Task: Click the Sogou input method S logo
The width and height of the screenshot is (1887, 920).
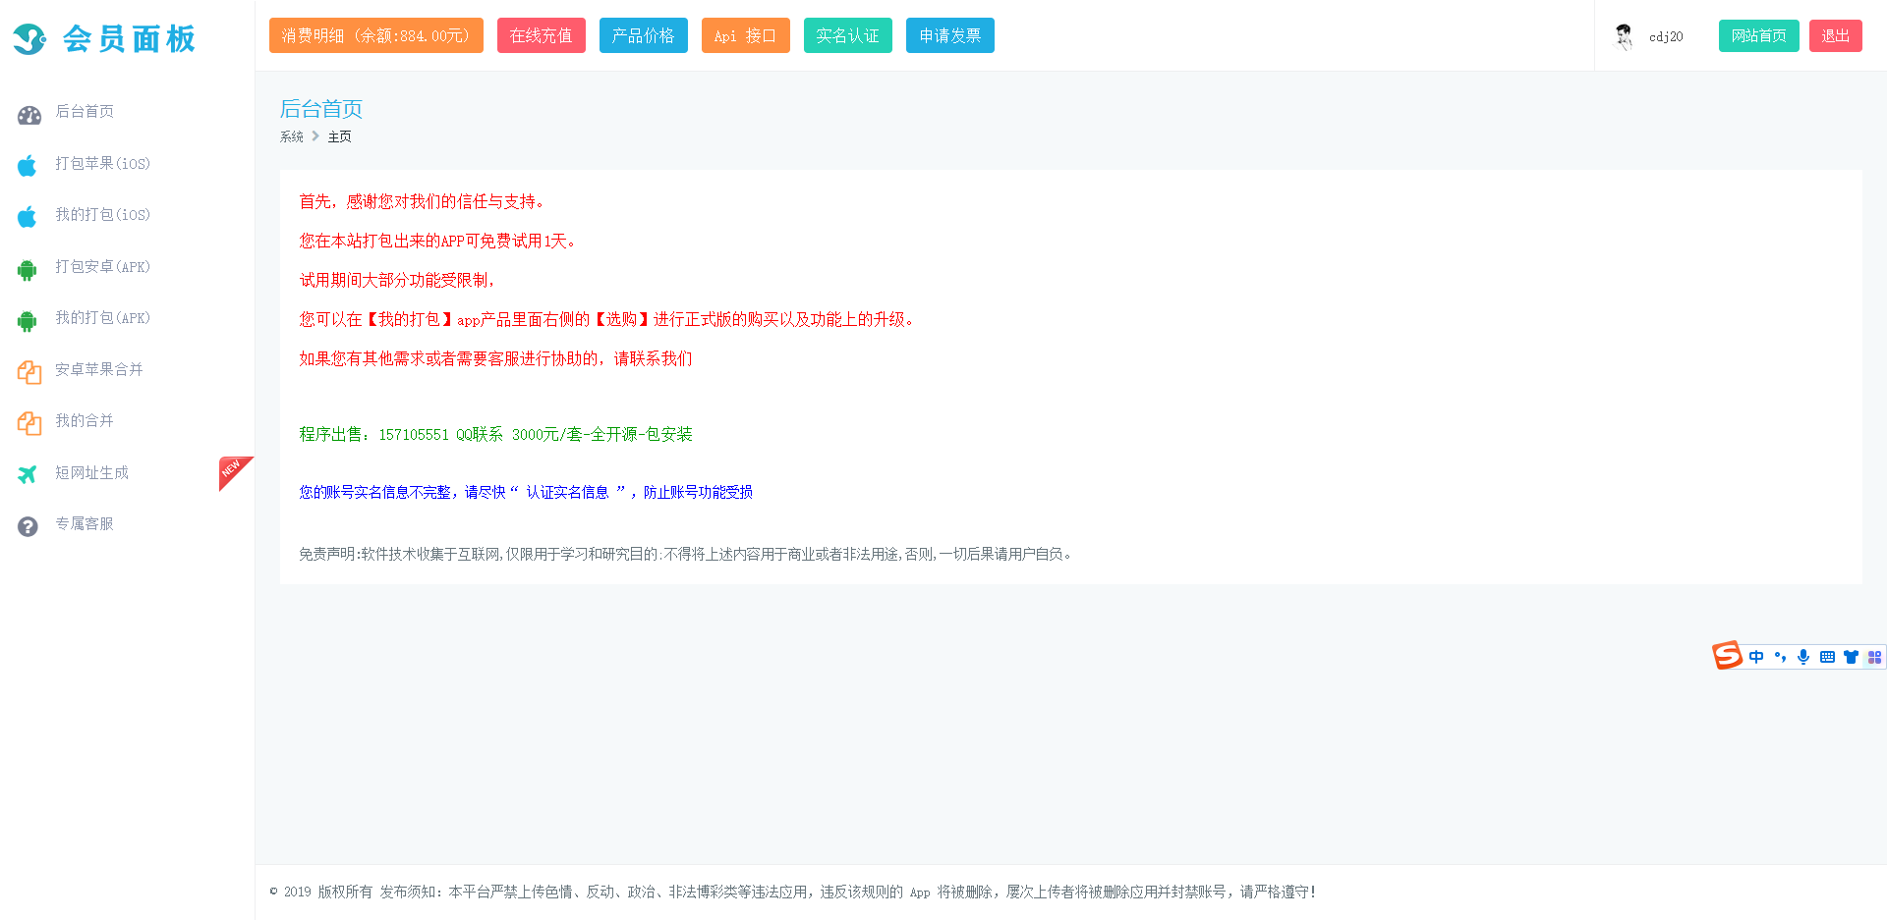Action: click(x=1727, y=655)
